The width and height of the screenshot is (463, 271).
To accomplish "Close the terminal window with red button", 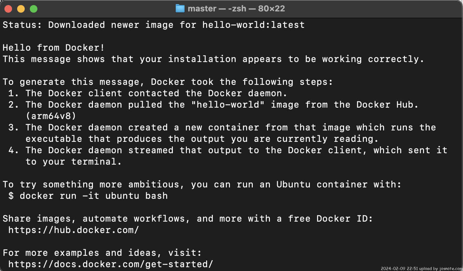I will pos(8,9).
